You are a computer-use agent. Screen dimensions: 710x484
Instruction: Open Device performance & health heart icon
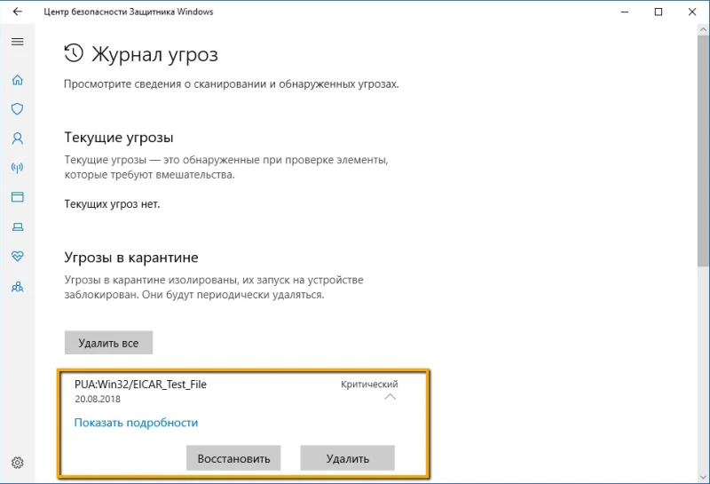(17, 256)
